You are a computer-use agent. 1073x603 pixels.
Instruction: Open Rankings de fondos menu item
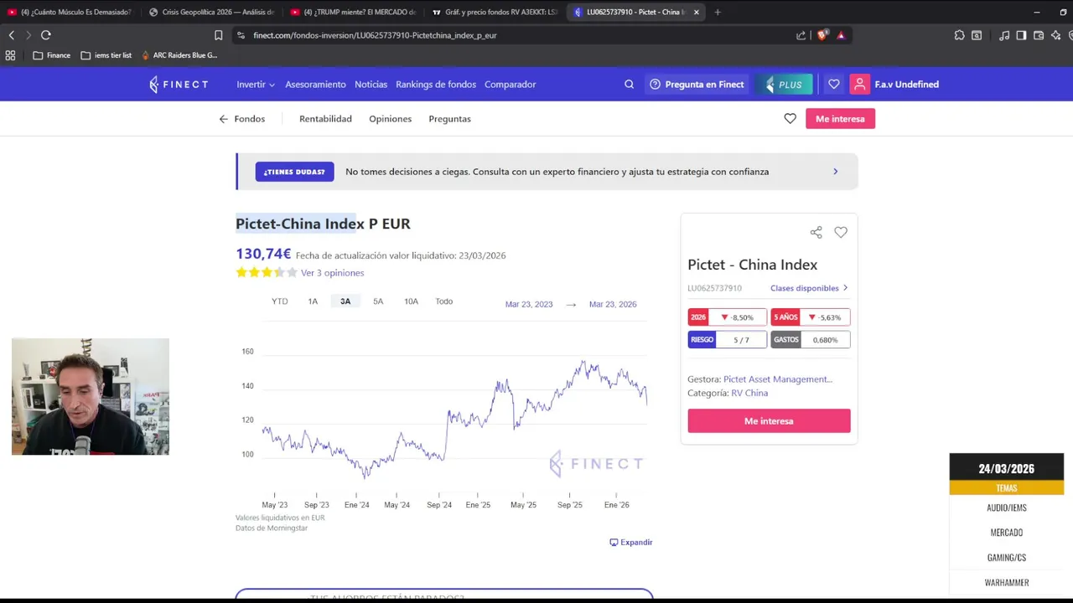(x=436, y=85)
